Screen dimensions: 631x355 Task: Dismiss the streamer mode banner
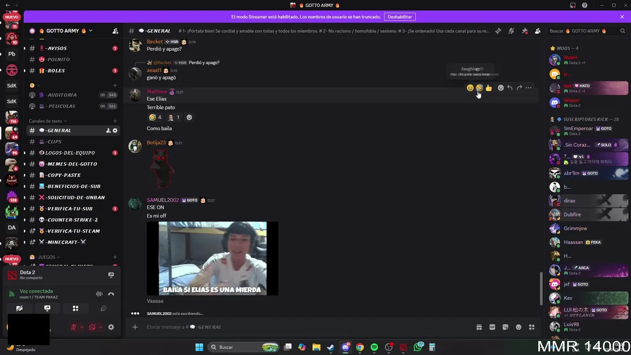622,17
